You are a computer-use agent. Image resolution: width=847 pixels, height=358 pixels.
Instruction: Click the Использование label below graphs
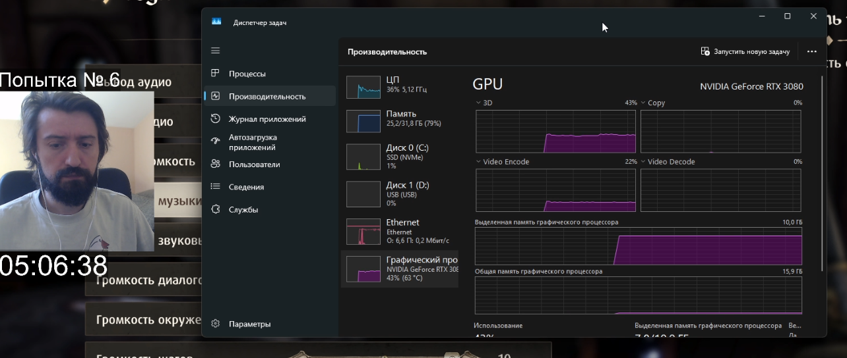tap(498, 326)
